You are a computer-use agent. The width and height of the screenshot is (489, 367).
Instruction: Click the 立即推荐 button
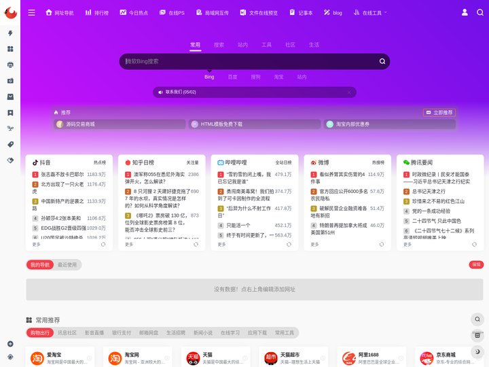click(439, 112)
